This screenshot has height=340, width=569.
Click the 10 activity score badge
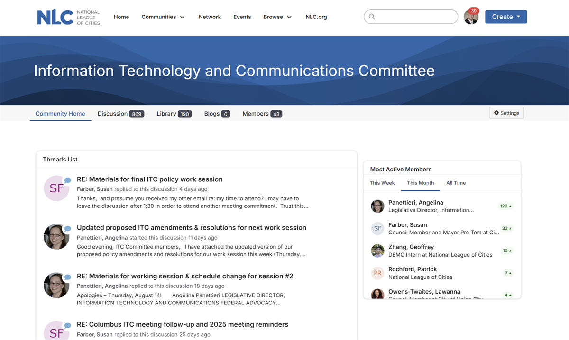[507, 251]
